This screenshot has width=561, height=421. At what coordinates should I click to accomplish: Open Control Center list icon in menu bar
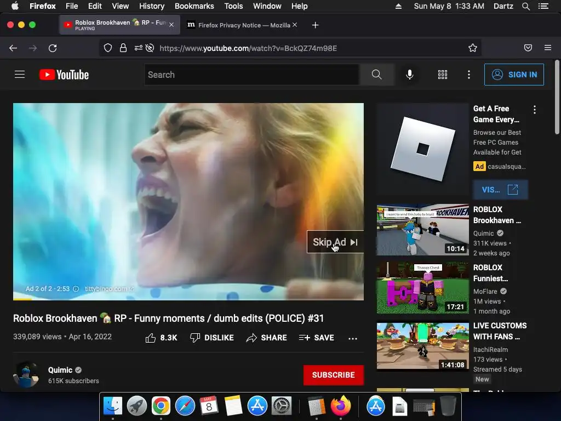point(543,6)
